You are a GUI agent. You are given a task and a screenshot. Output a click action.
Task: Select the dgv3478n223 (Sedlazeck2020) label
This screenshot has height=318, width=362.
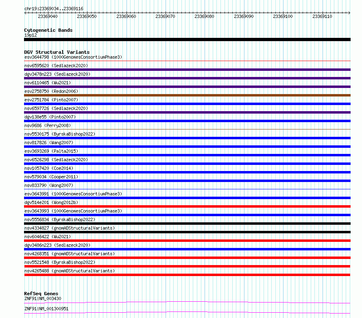57,74
